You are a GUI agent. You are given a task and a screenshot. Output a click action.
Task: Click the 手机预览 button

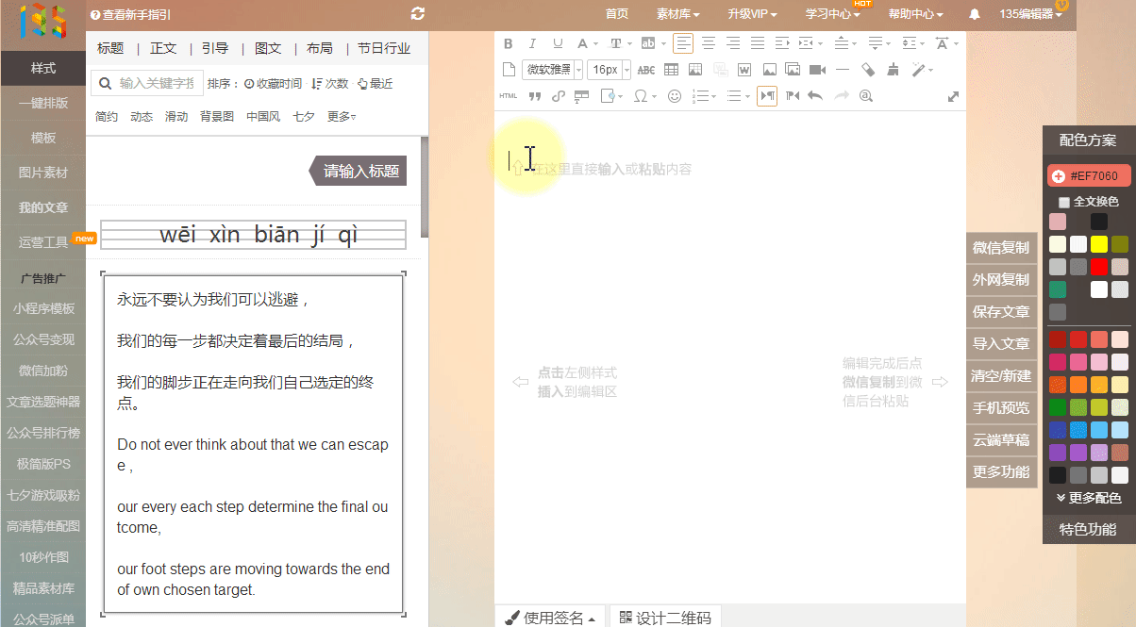pos(1000,408)
